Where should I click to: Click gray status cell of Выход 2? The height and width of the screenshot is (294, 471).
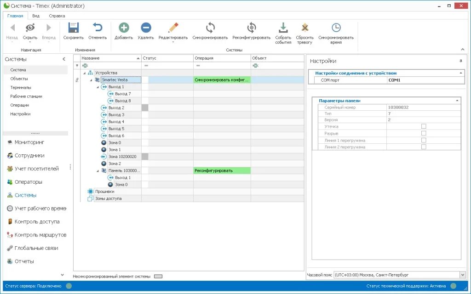point(145,107)
